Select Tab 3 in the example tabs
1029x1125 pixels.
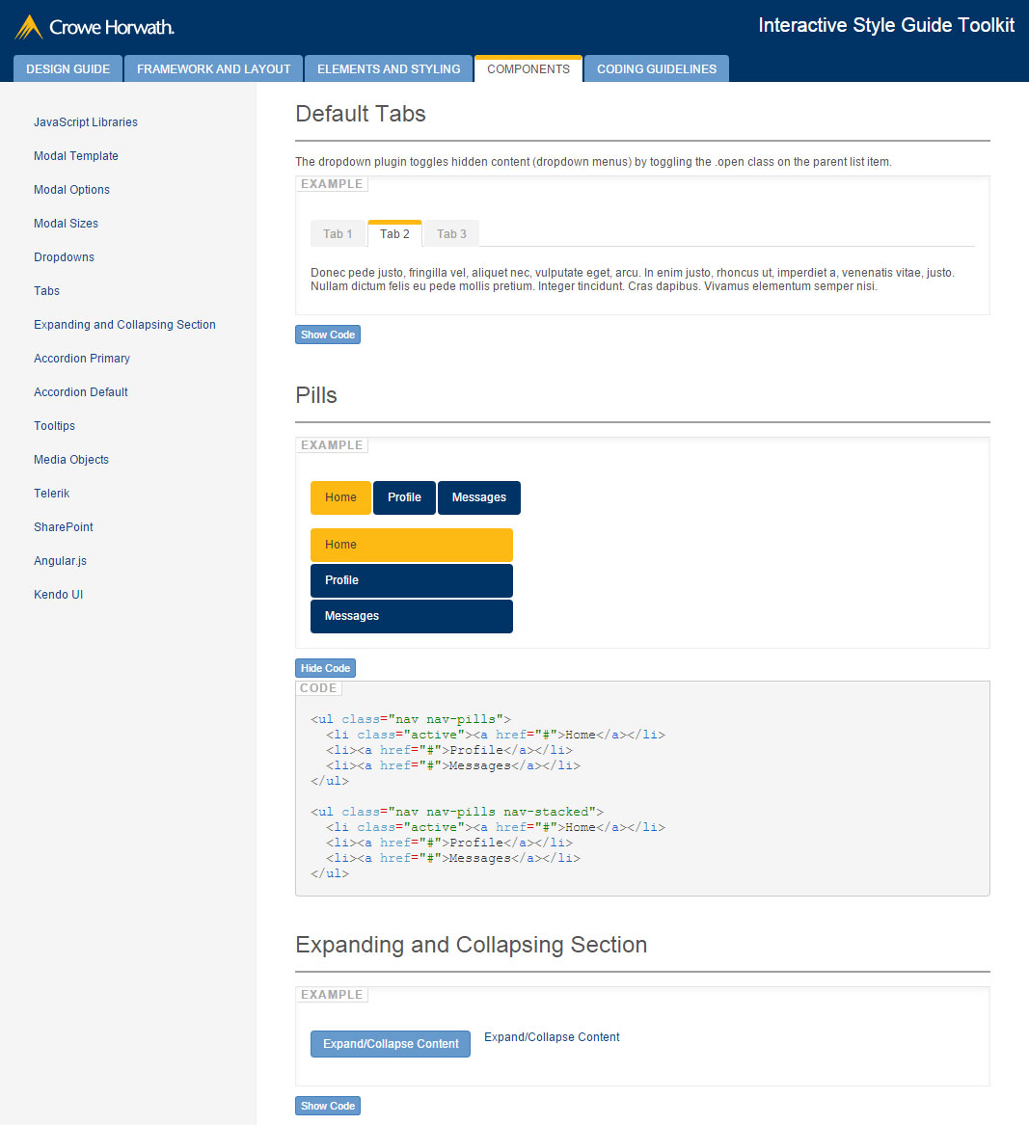pyautogui.click(x=450, y=232)
